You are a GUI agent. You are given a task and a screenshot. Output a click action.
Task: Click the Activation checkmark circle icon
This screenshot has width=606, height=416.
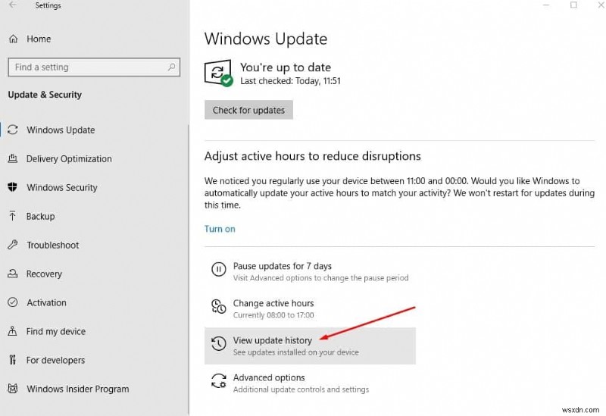13,302
